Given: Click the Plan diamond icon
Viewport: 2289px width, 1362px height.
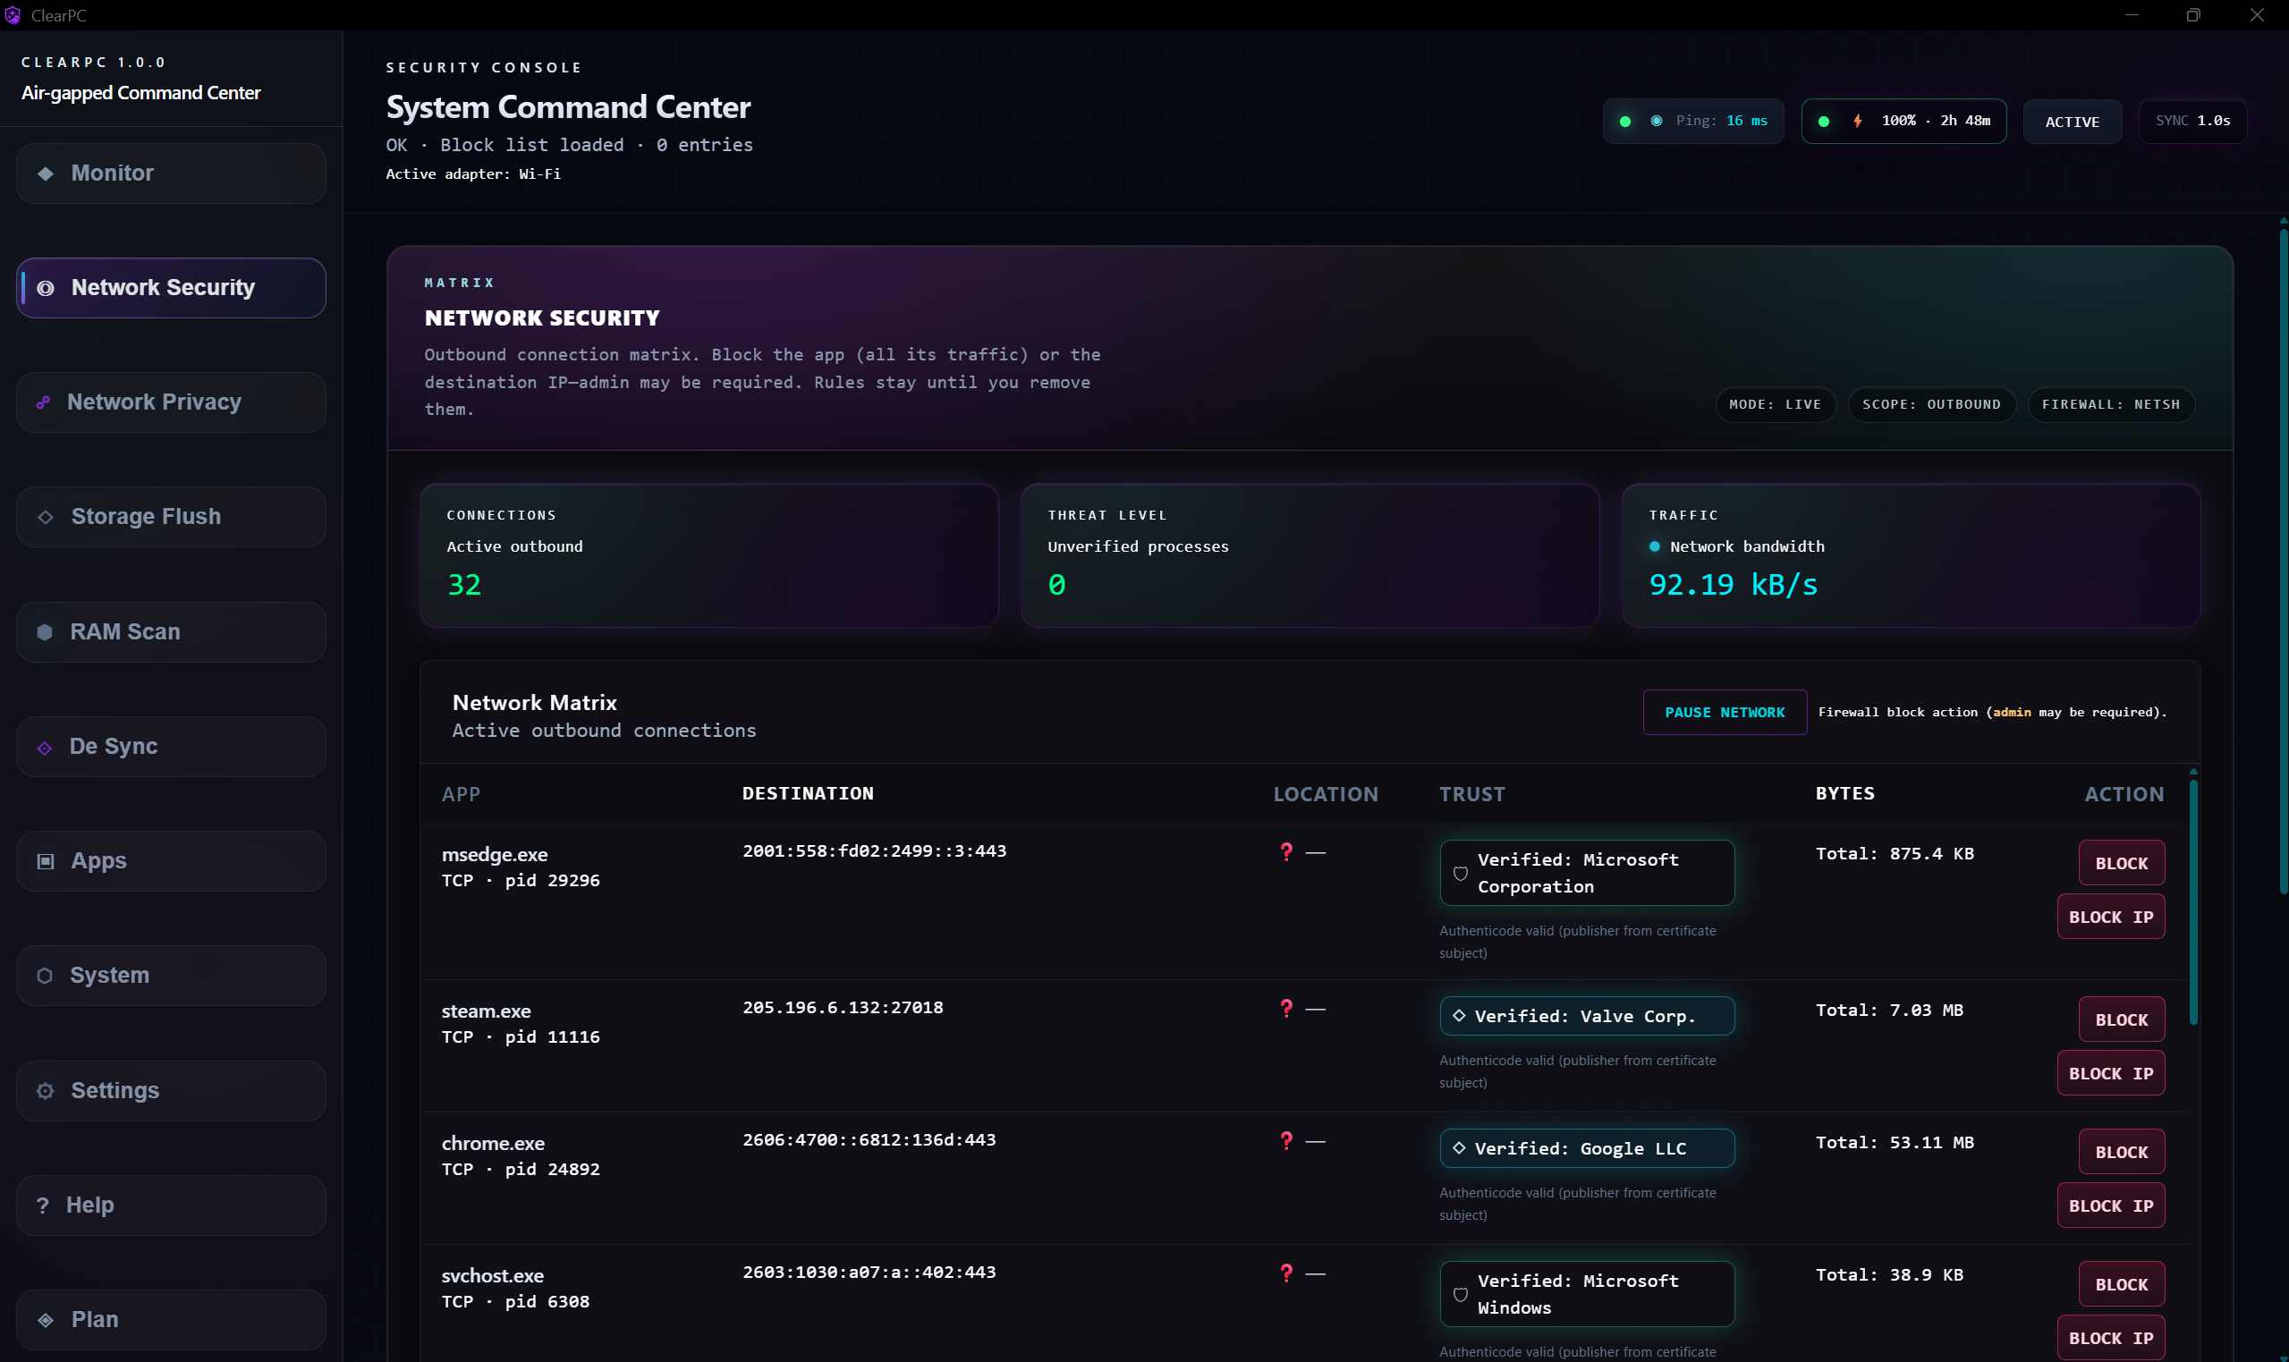Looking at the screenshot, I should tap(45, 1320).
